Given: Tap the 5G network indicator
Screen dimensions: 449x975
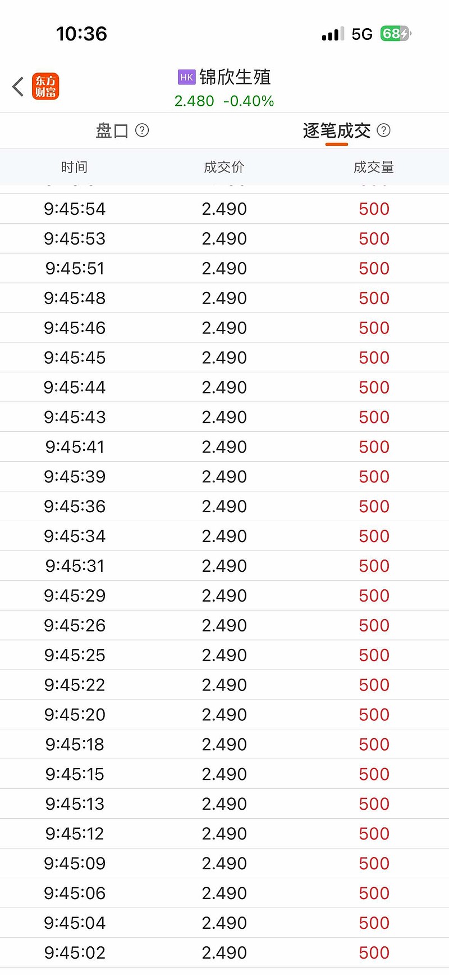Looking at the screenshot, I should pyautogui.click(x=362, y=34).
